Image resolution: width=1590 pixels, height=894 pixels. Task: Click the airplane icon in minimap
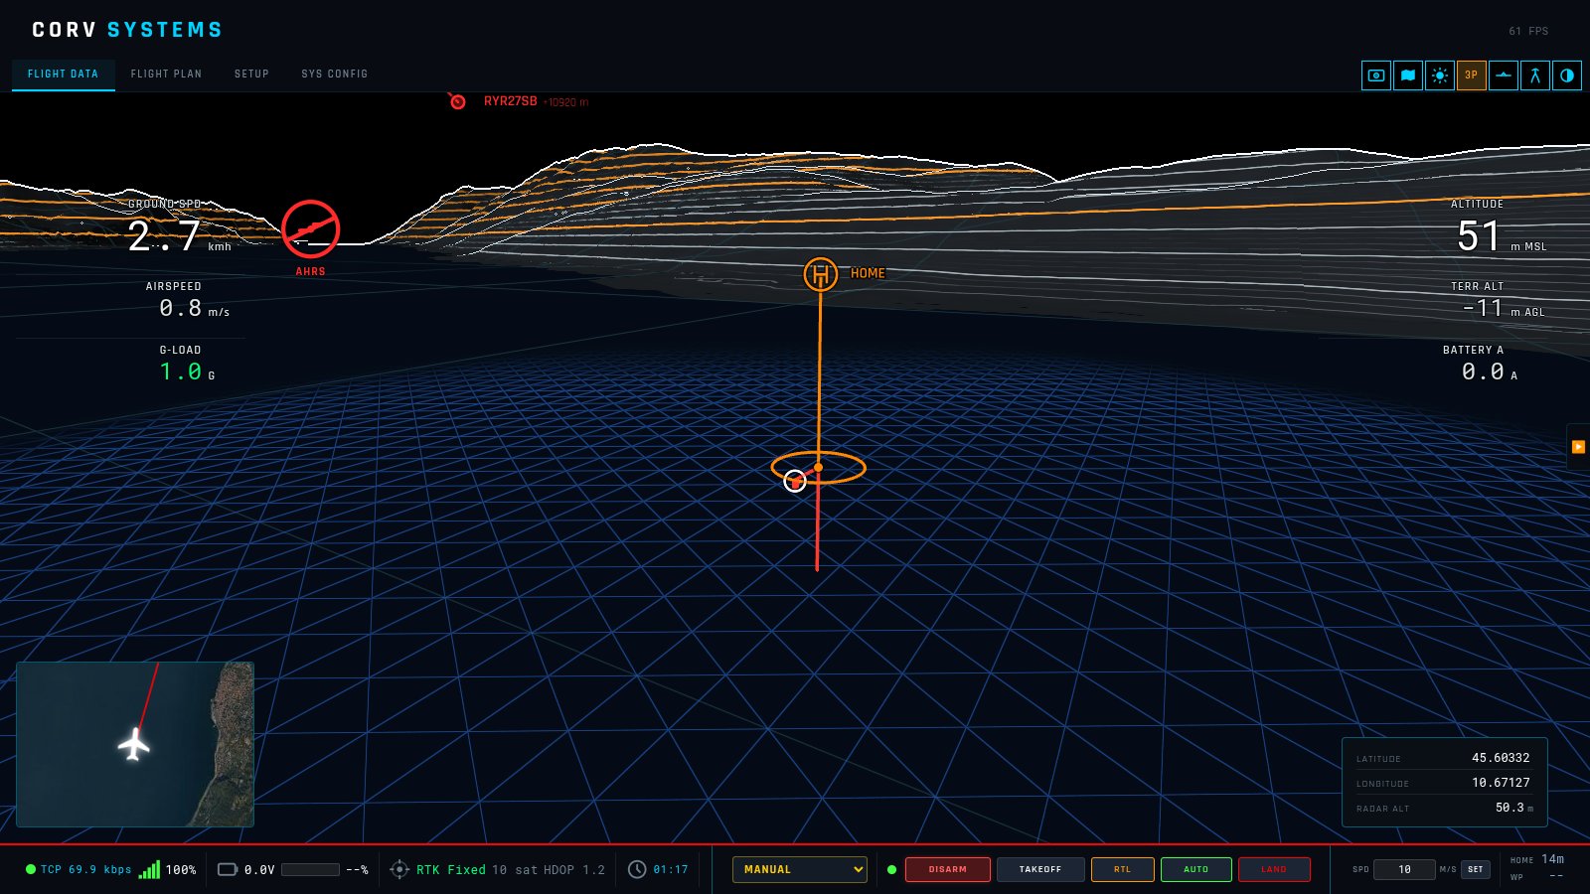[x=134, y=743]
